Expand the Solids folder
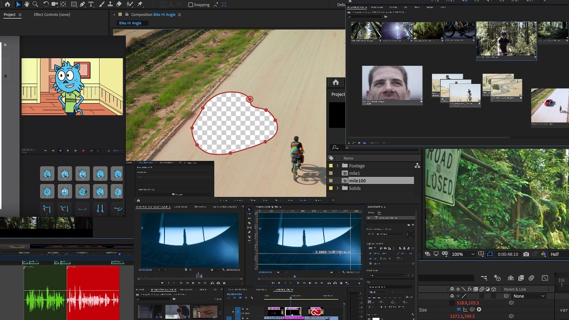Image resolution: width=569 pixels, height=320 pixels. click(x=337, y=188)
